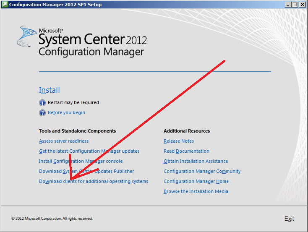
Task: Open Configuration Manager Home
Action: [196, 181]
